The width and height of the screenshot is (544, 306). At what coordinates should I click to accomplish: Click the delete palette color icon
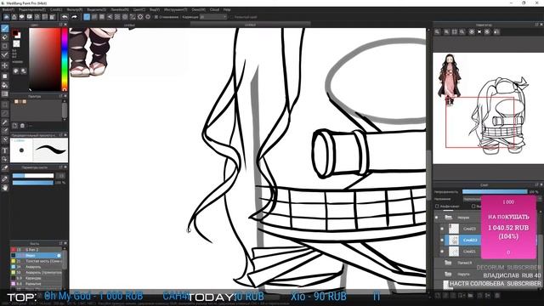click(22, 125)
